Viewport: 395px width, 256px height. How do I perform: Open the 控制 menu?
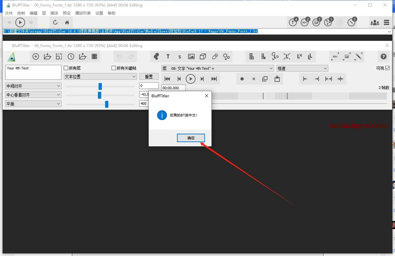point(21,13)
